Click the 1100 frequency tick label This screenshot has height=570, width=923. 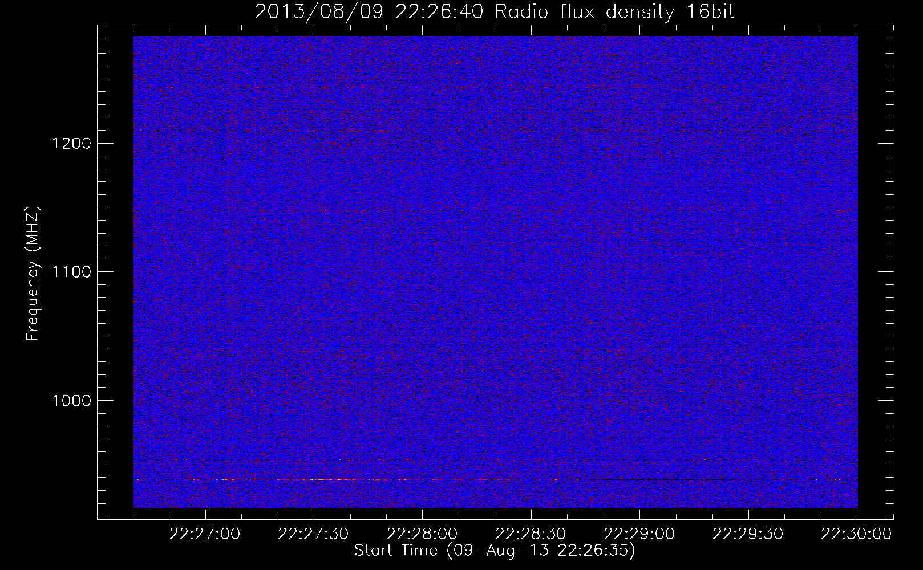(71, 272)
